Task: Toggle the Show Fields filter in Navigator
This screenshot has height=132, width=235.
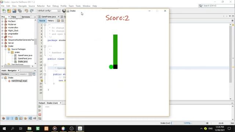Action: point(8,118)
